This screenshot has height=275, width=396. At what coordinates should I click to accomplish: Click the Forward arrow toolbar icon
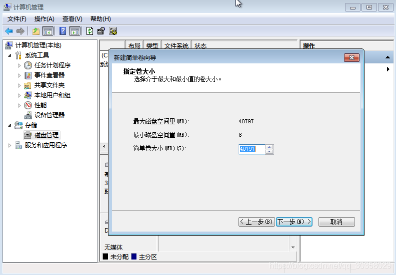pos(20,31)
